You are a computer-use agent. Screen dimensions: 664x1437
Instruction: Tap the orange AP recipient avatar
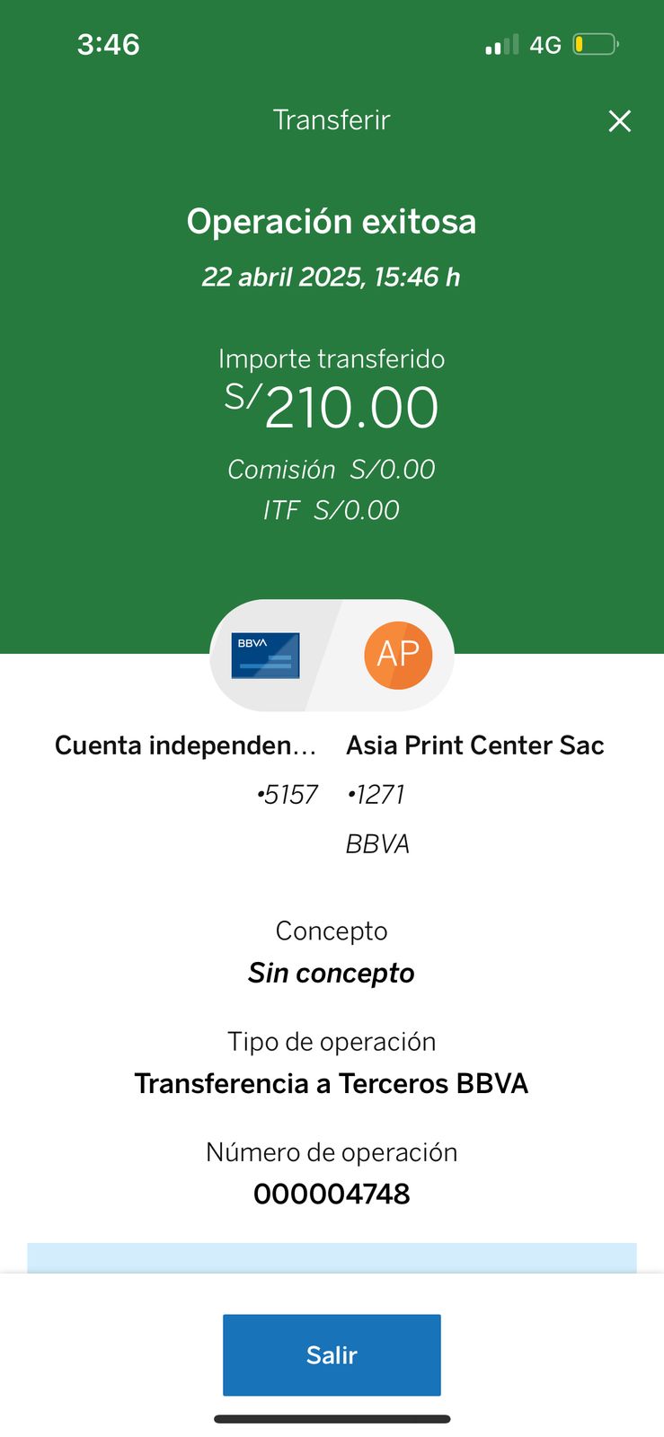coord(398,655)
